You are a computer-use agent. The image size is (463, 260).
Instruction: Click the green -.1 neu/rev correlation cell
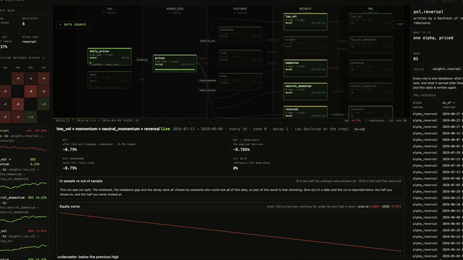pos(44,104)
